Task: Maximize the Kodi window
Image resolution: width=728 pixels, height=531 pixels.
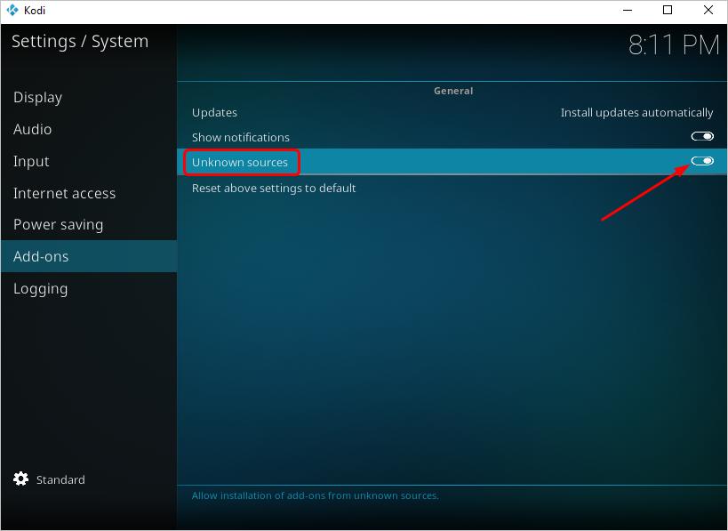Action: point(668,10)
